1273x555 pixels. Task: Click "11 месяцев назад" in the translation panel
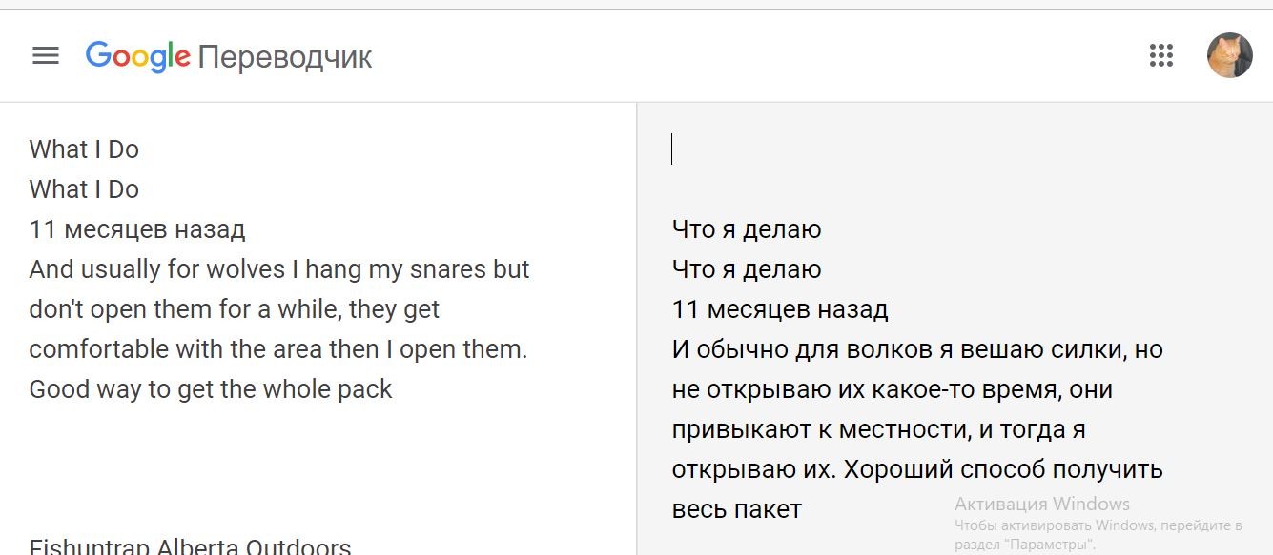(x=780, y=309)
